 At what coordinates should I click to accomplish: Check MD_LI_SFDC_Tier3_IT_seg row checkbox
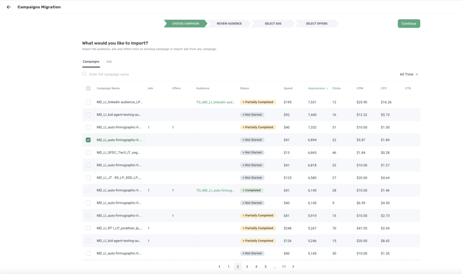88,152
